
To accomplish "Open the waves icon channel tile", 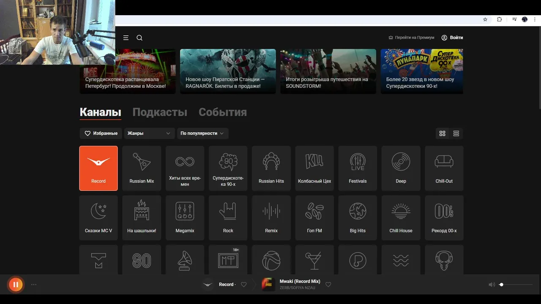I will tap(401, 260).
